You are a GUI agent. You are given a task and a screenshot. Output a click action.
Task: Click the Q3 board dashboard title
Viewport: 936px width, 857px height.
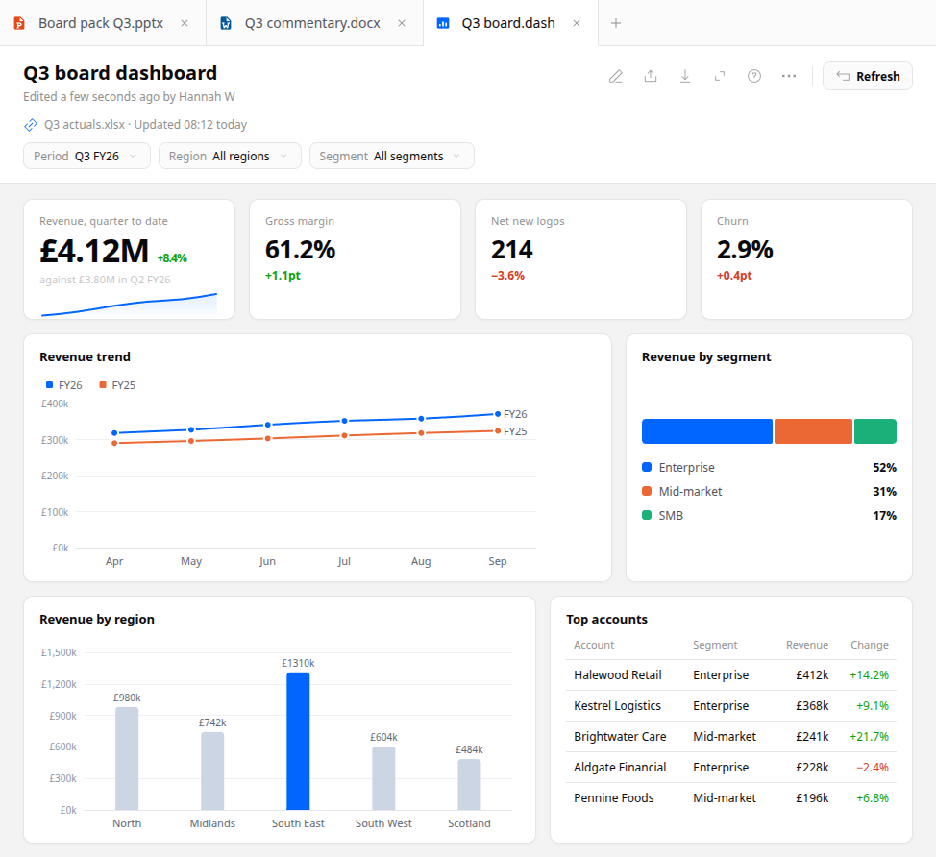[x=120, y=73]
